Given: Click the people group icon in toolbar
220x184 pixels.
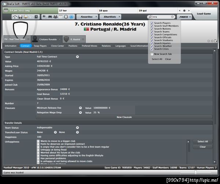Looking at the screenshot, I should 55,17.
